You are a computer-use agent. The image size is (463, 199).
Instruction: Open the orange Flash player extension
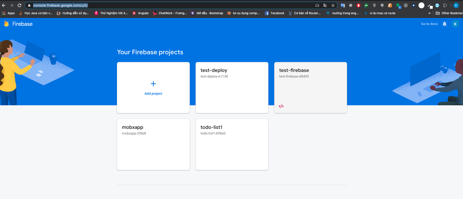tap(390, 5)
